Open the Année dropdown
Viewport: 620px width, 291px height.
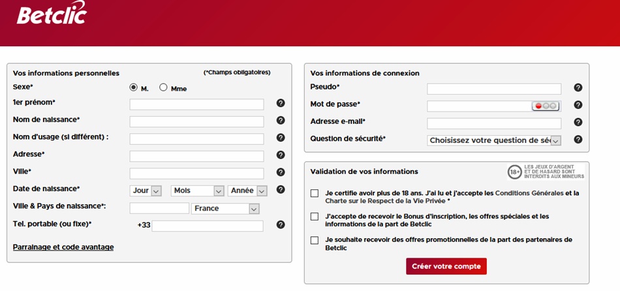247,191
